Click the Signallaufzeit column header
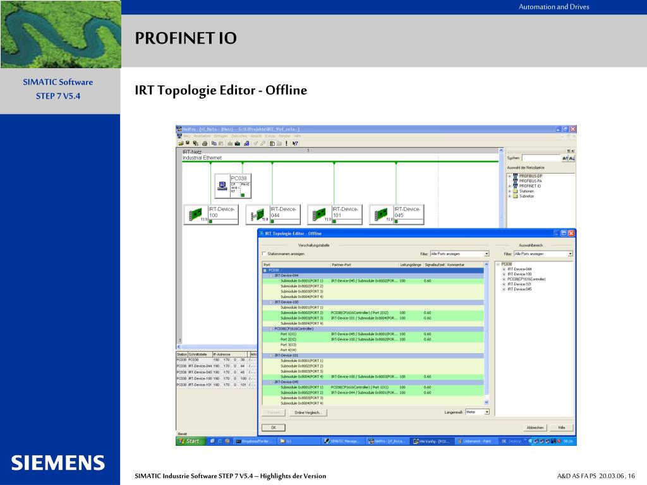 point(435,265)
